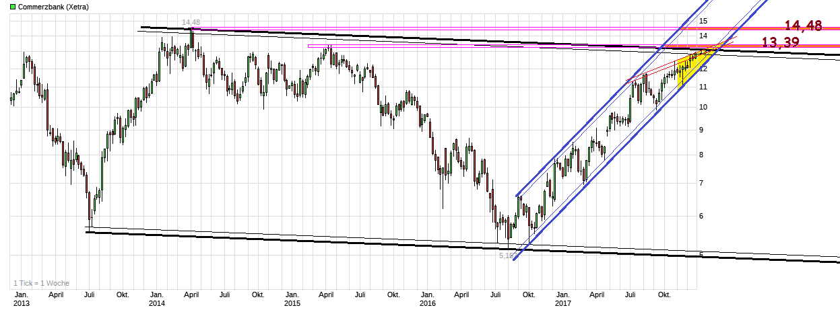Click the large red 13,39 price label
The height and width of the screenshot is (314, 840).
click(x=781, y=42)
